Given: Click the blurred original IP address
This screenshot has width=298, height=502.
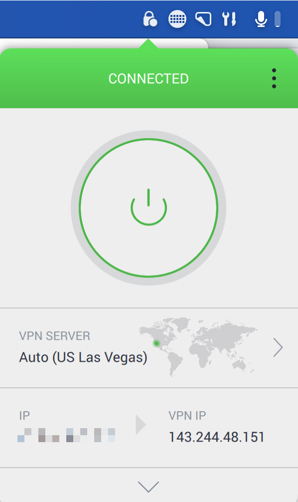Looking at the screenshot, I should [x=66, y=435].
